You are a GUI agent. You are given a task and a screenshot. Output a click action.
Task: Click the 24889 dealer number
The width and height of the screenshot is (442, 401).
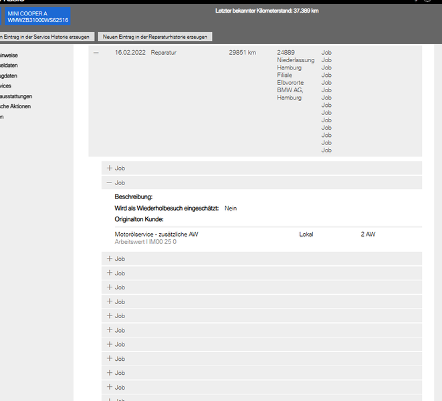point(286,53)
